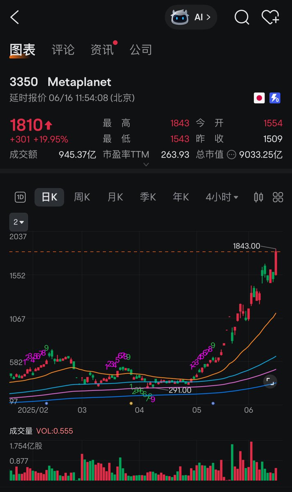Open the search magnifier icon

[x=242, y=17]
